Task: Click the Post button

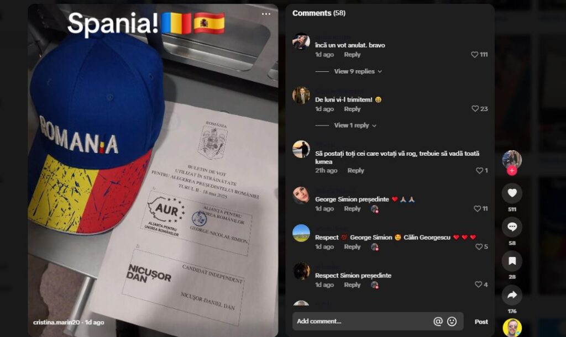Action: coord(481,322)
